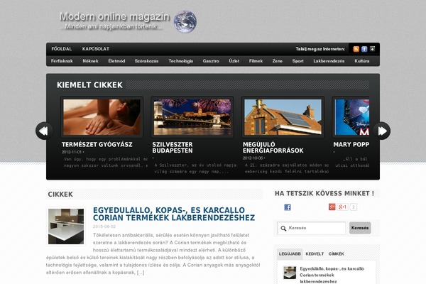Open the Mary Popp article title
Viewport: 426px width, 284px height.
[351, 145]
